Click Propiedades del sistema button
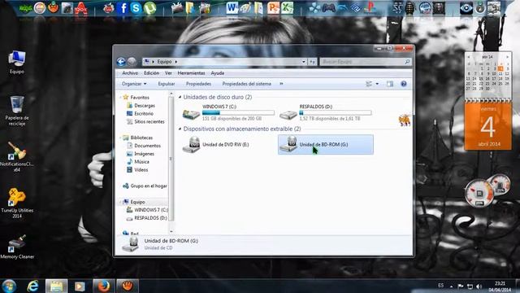Viewport: 520px width, 293px height. click(247, 84)
